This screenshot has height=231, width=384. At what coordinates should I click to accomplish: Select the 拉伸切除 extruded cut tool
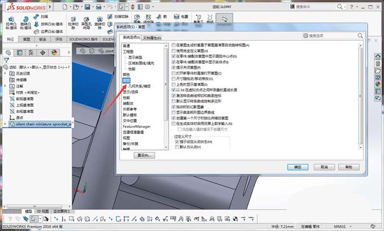(x=73, y=23)
